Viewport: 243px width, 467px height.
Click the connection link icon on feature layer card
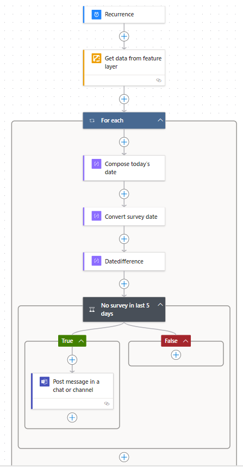coord(159,80)
